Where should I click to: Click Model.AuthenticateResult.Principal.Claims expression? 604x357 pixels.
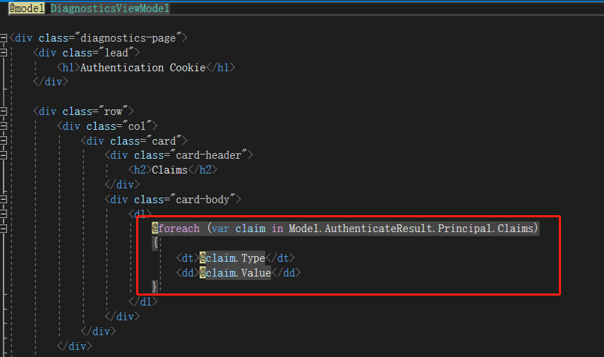tap(411, 229)
